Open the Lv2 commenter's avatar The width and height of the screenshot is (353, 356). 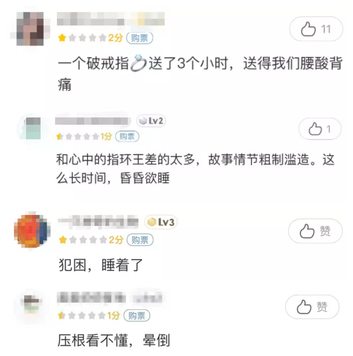(33, 128)
